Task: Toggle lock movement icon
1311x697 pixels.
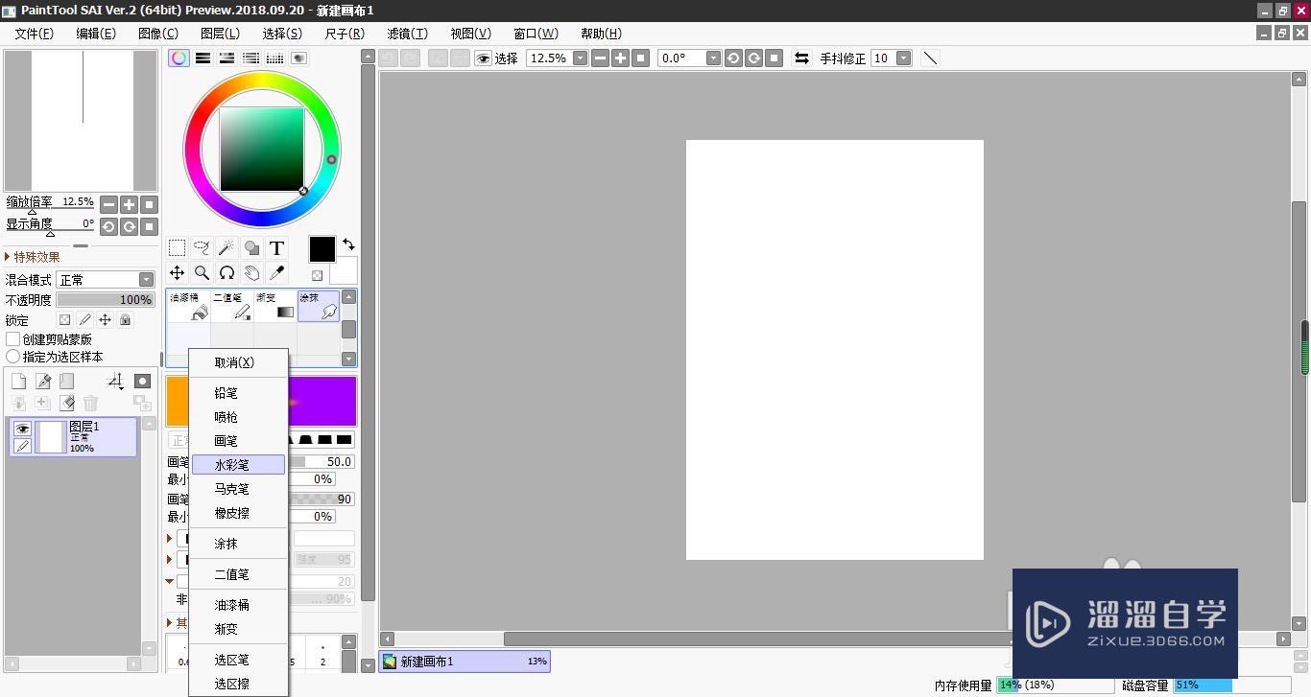Action: (105, 319)
